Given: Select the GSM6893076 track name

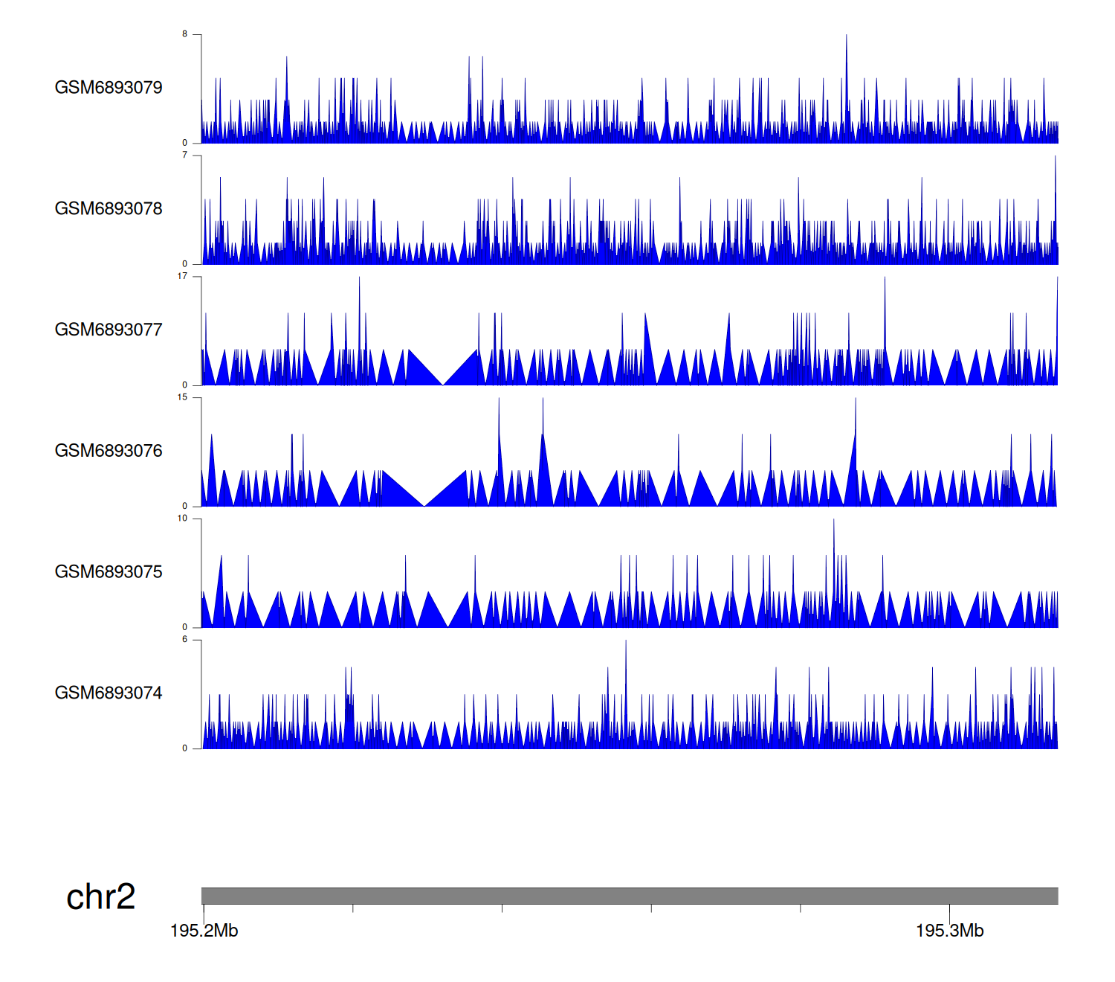Looking at the screenshot, I should click(x=109, y=451).
